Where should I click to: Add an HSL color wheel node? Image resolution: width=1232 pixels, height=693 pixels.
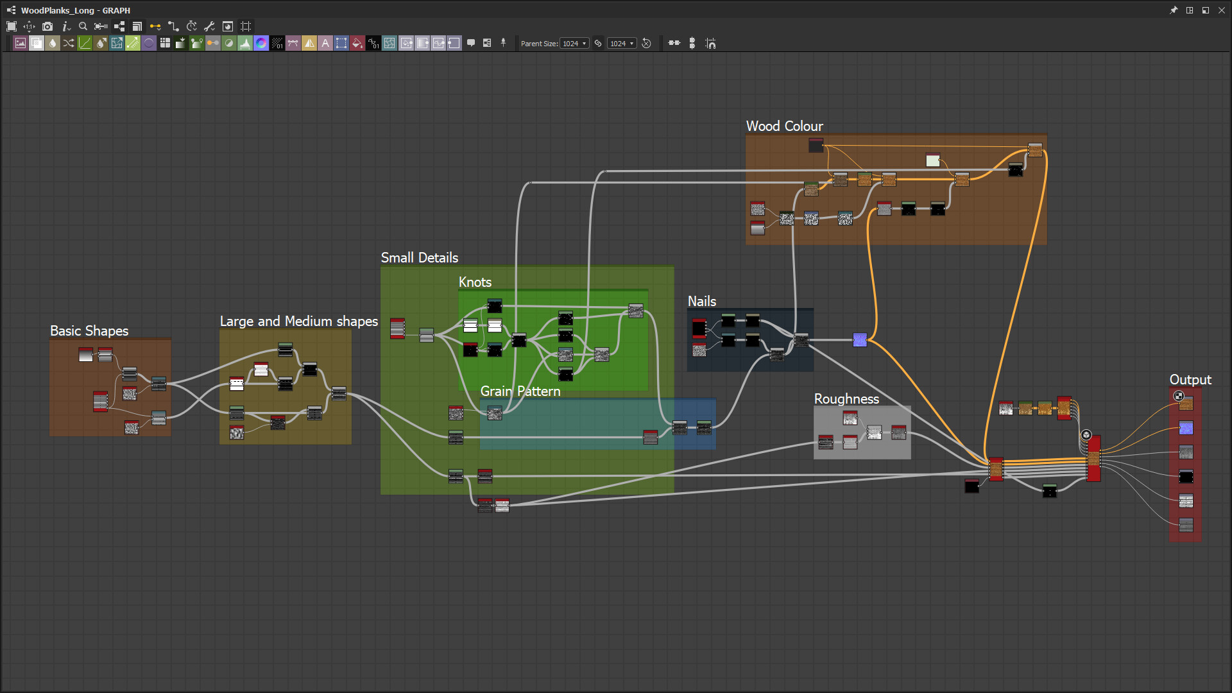click(261, 43)
